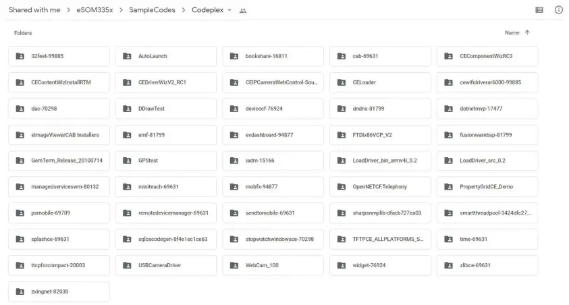Select zlibce-69631 folder name

click(x=475, y=265)
